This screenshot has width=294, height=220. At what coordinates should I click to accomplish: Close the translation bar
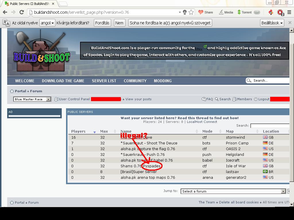[290, 23]
